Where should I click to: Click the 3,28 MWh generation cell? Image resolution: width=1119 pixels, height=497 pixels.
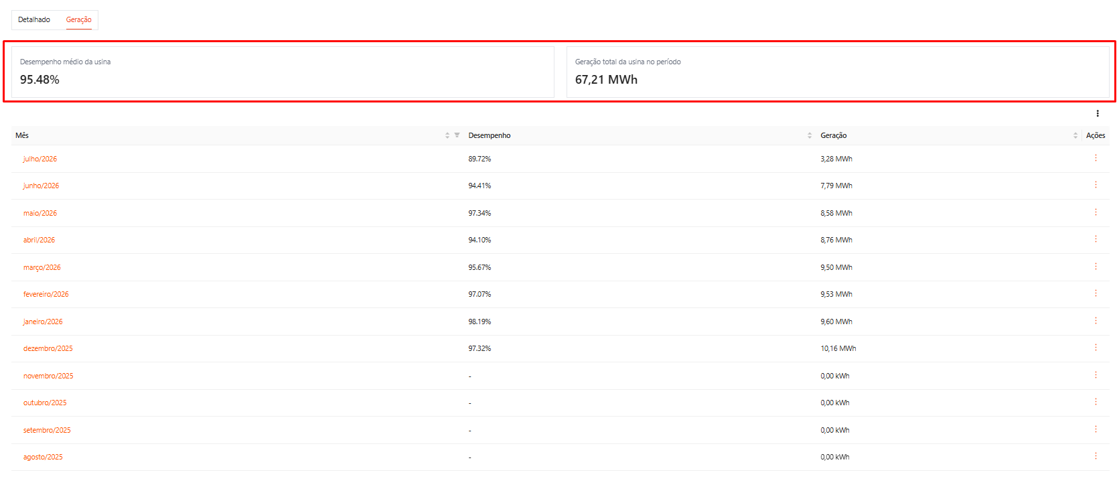click(836, 159)
